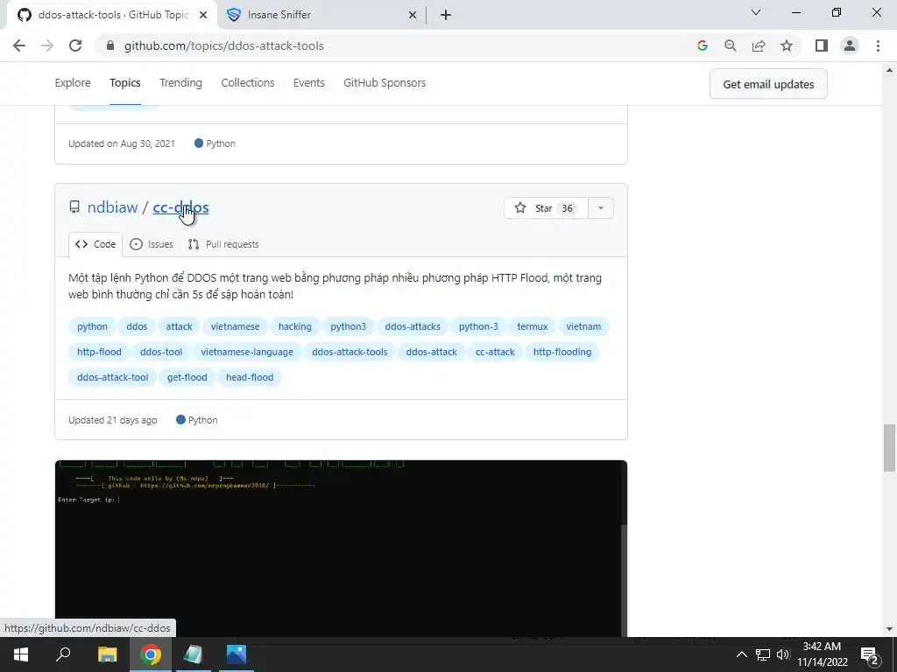Click the hacking topic tag
897x672 pixels.
[x=295, y=326]
